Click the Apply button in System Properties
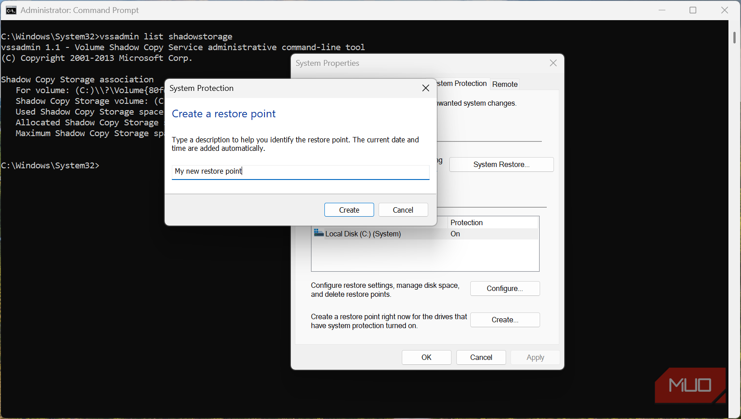The height and width of the screenshot is (419, 741). 535,357
